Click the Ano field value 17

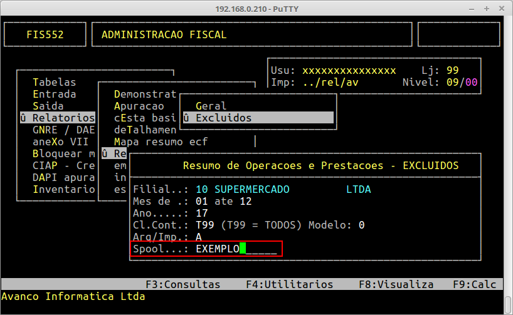(x=201, y=213)
